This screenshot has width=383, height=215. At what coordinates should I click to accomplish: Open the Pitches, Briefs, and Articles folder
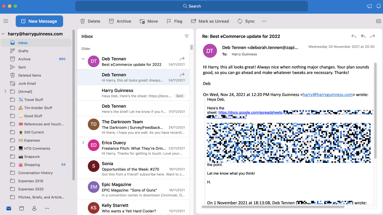pyautogui.click(x=36, y=197)
